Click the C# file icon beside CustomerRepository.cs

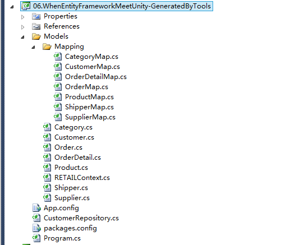36,218
